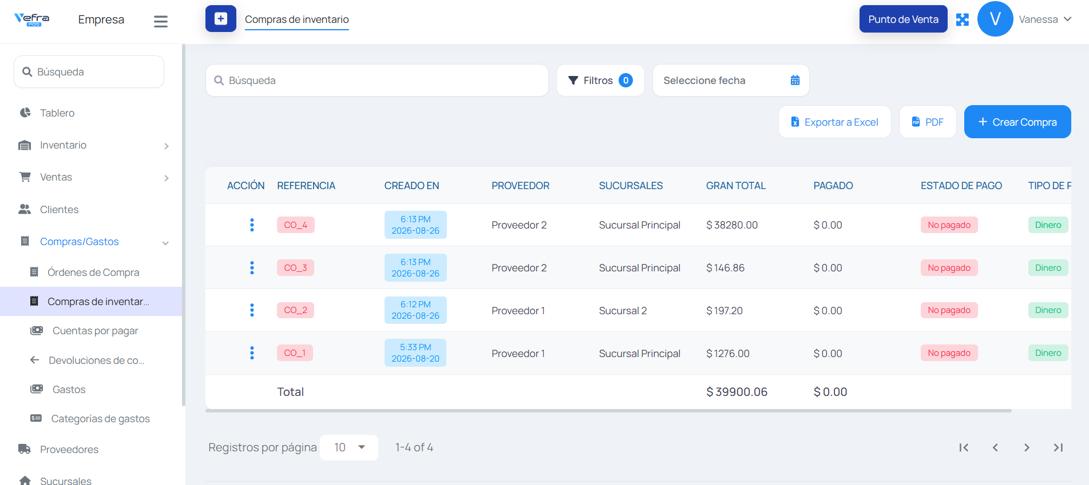
Task: Go to previous page
Action: tap(995, 447)
